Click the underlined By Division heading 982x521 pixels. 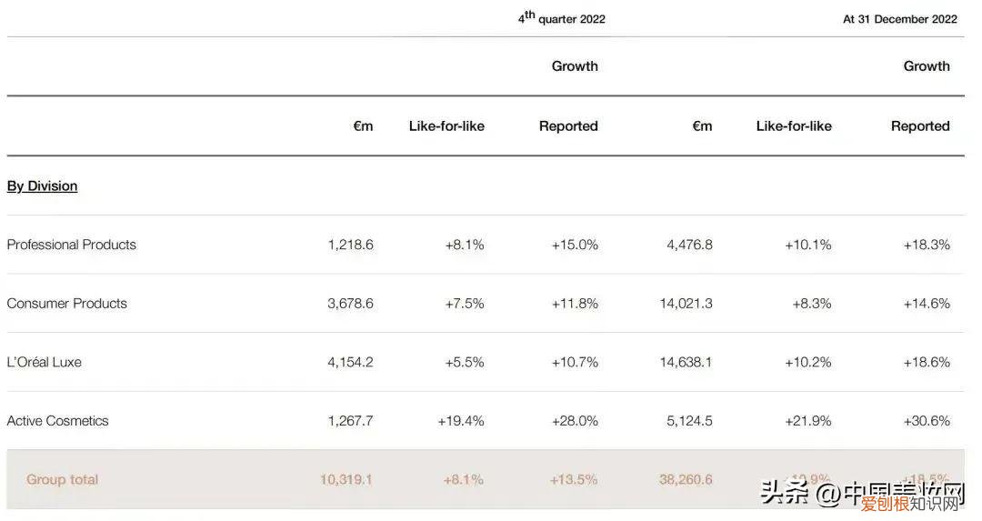[x=42, y=186]
